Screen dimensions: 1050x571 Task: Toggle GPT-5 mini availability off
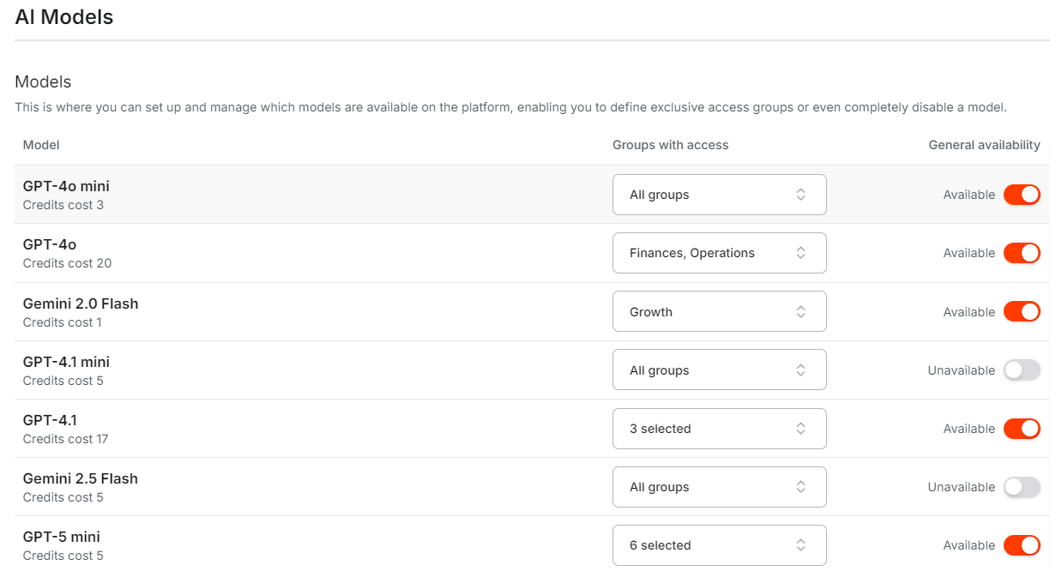tap(1022, 545)
